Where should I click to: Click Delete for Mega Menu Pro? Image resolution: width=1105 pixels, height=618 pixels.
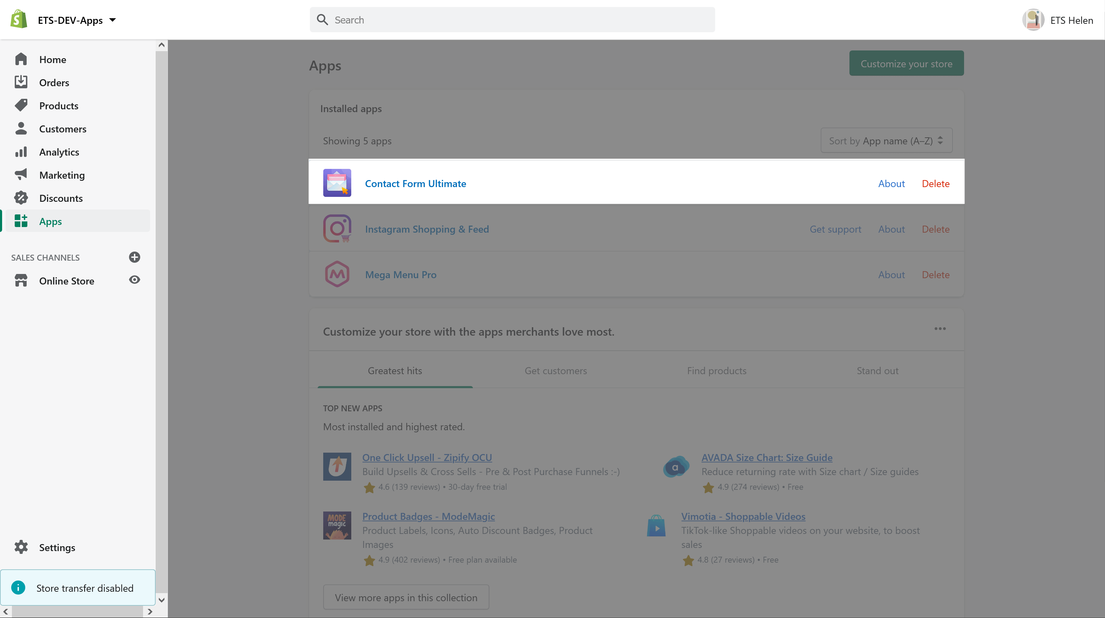(936, 274)
